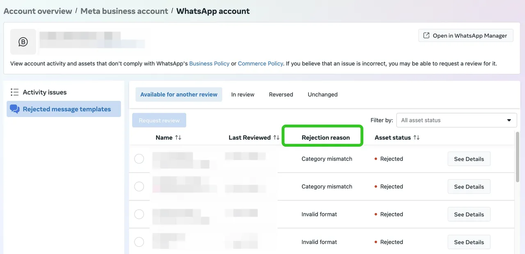Open the Commerce Policy link

pos(260,63)
